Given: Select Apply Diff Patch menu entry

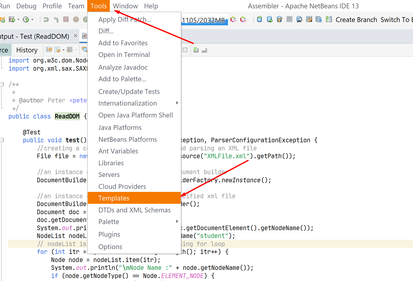Looking at the screenshot, I should (134, 19).
